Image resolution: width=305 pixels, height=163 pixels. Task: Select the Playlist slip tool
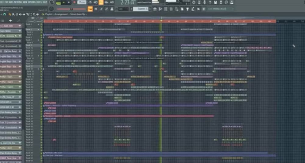point(24,14)
